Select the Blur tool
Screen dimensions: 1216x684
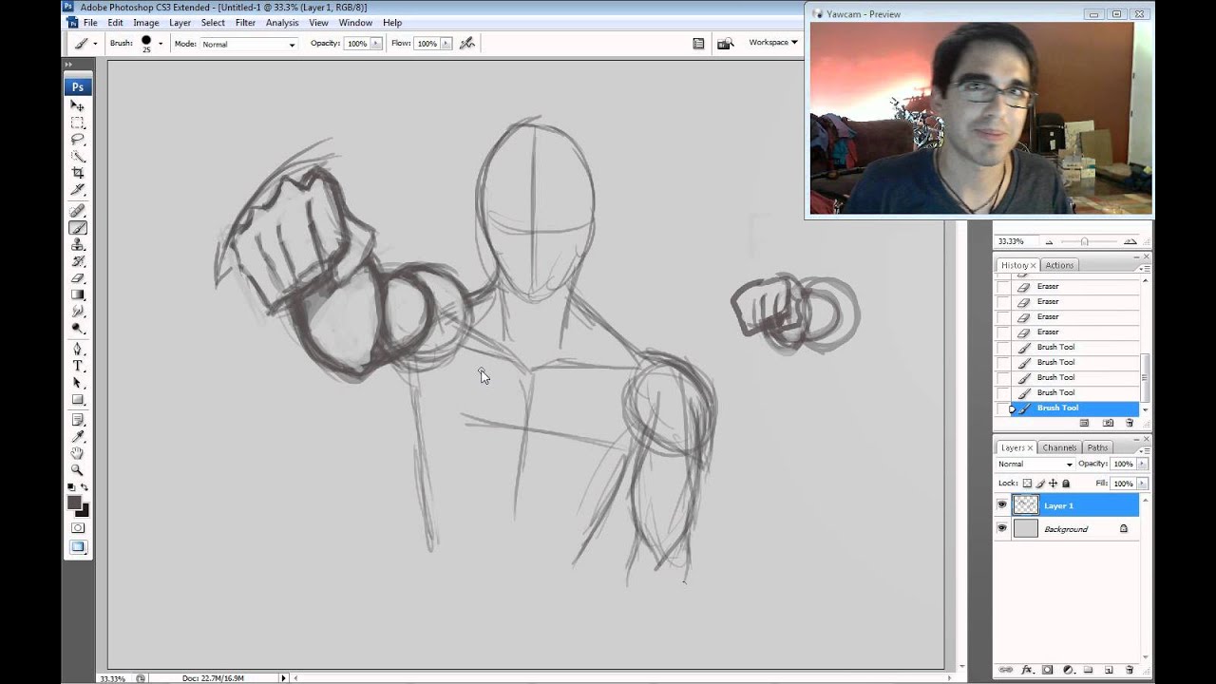pos(78,312)
